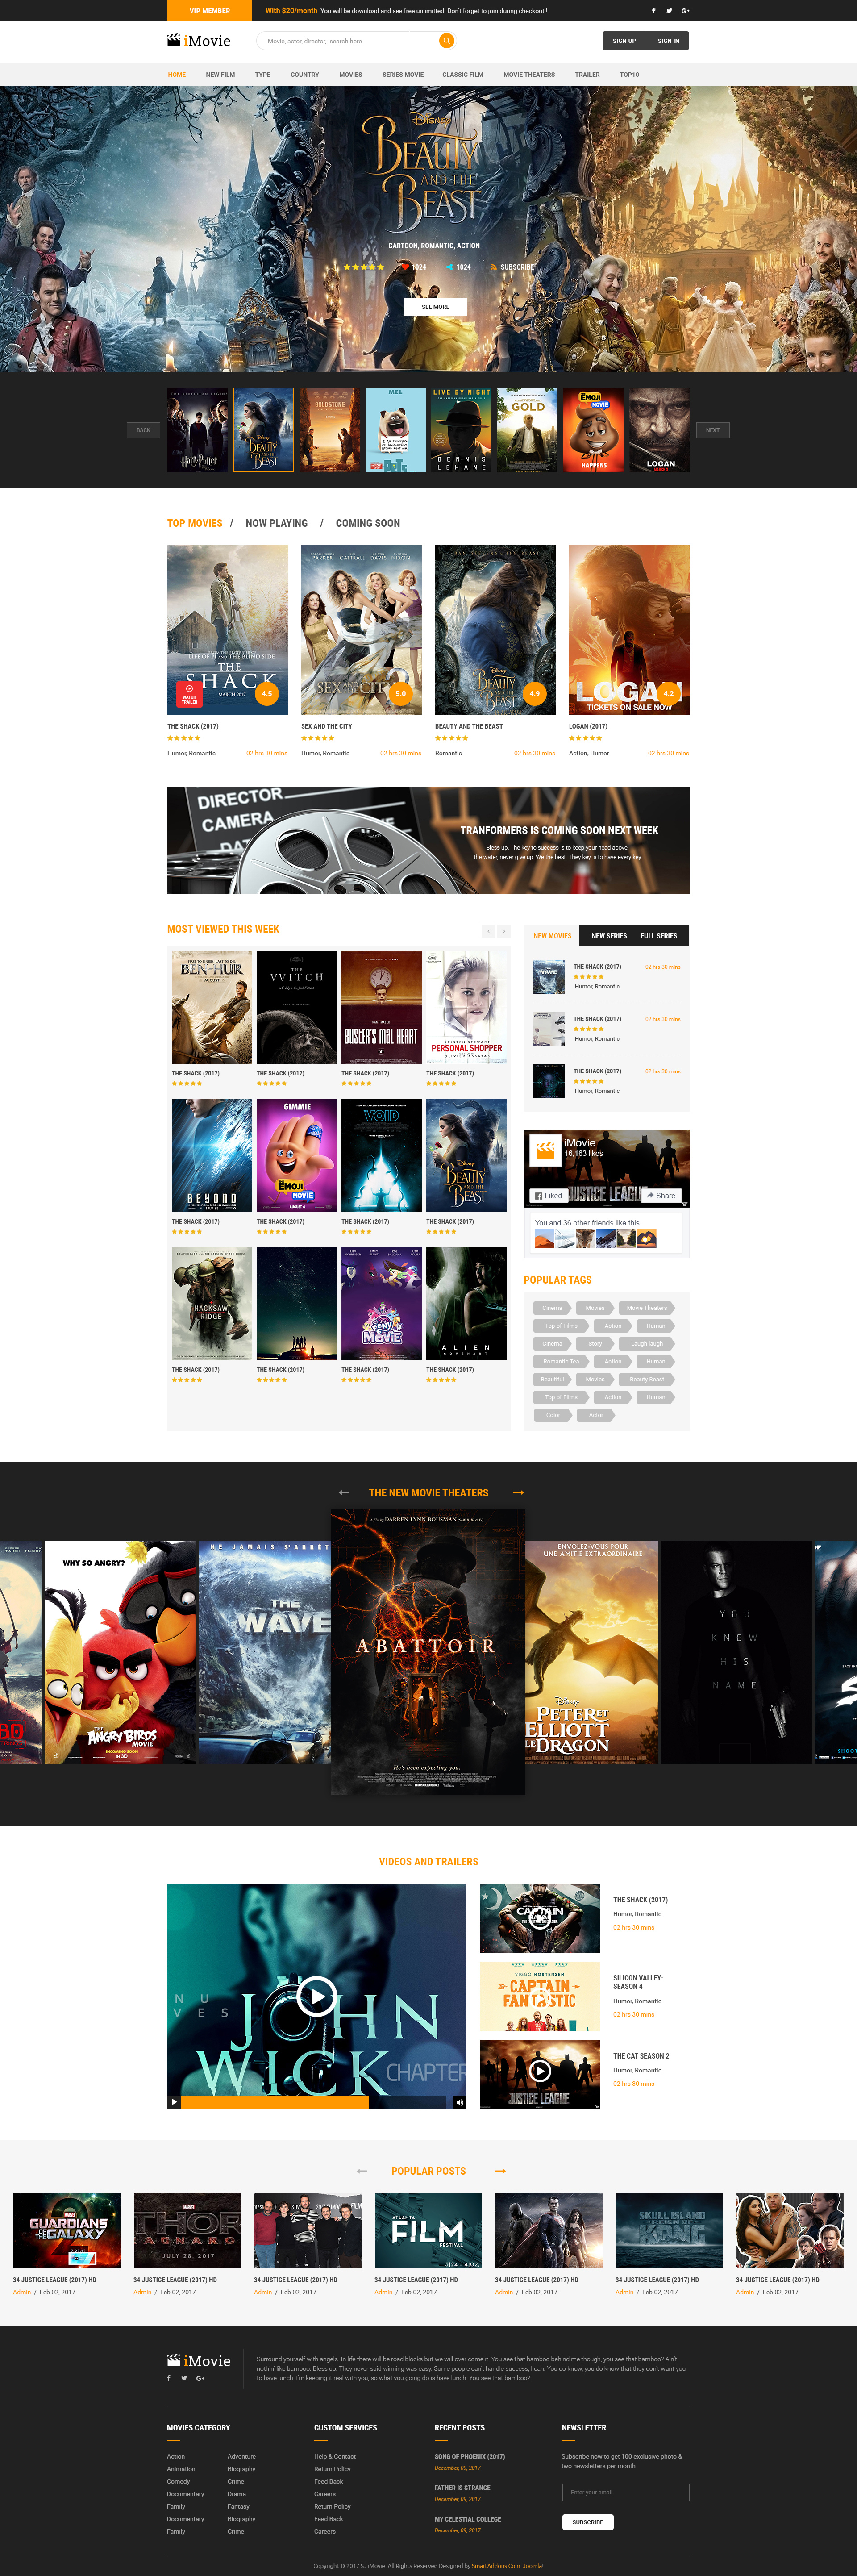This screenshot has height=2576, width=857.
Task: Select NEW MOVIES tab in sidebar
Action: [x=552, y=936]
